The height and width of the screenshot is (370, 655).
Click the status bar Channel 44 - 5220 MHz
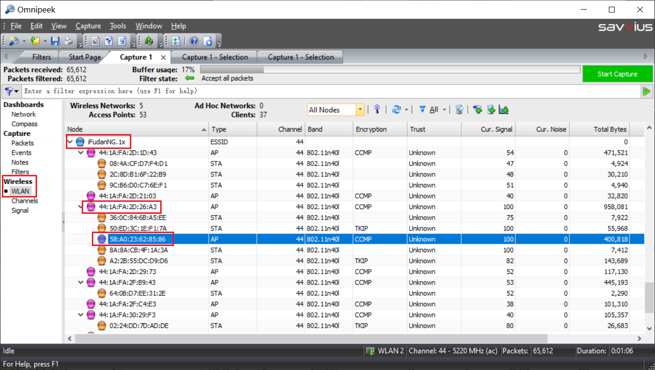pos(453,351)
